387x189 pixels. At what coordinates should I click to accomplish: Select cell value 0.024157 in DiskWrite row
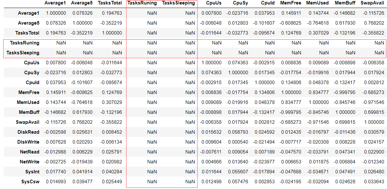374,142
